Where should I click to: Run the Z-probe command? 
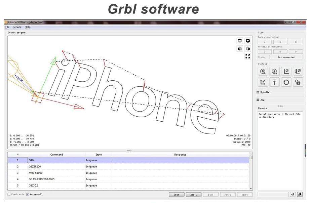[274, 71]
